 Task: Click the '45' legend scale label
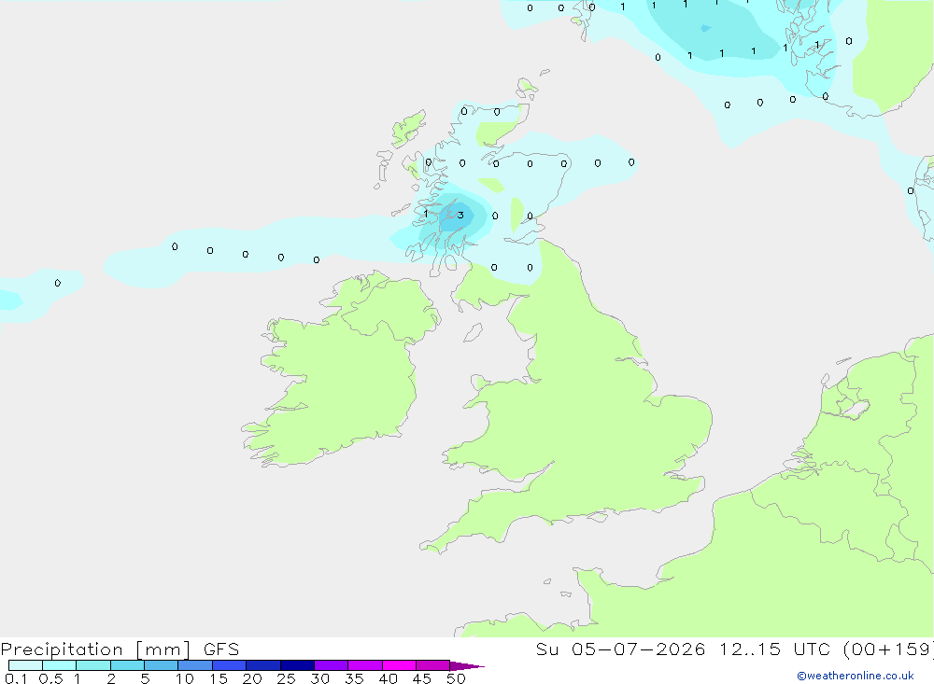(422, 678)
